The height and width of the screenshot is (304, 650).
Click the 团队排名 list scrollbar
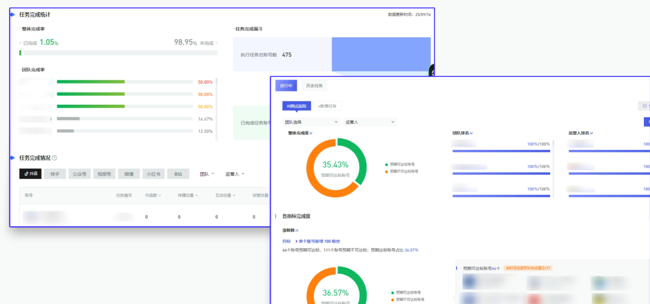(x=554, y=168)
